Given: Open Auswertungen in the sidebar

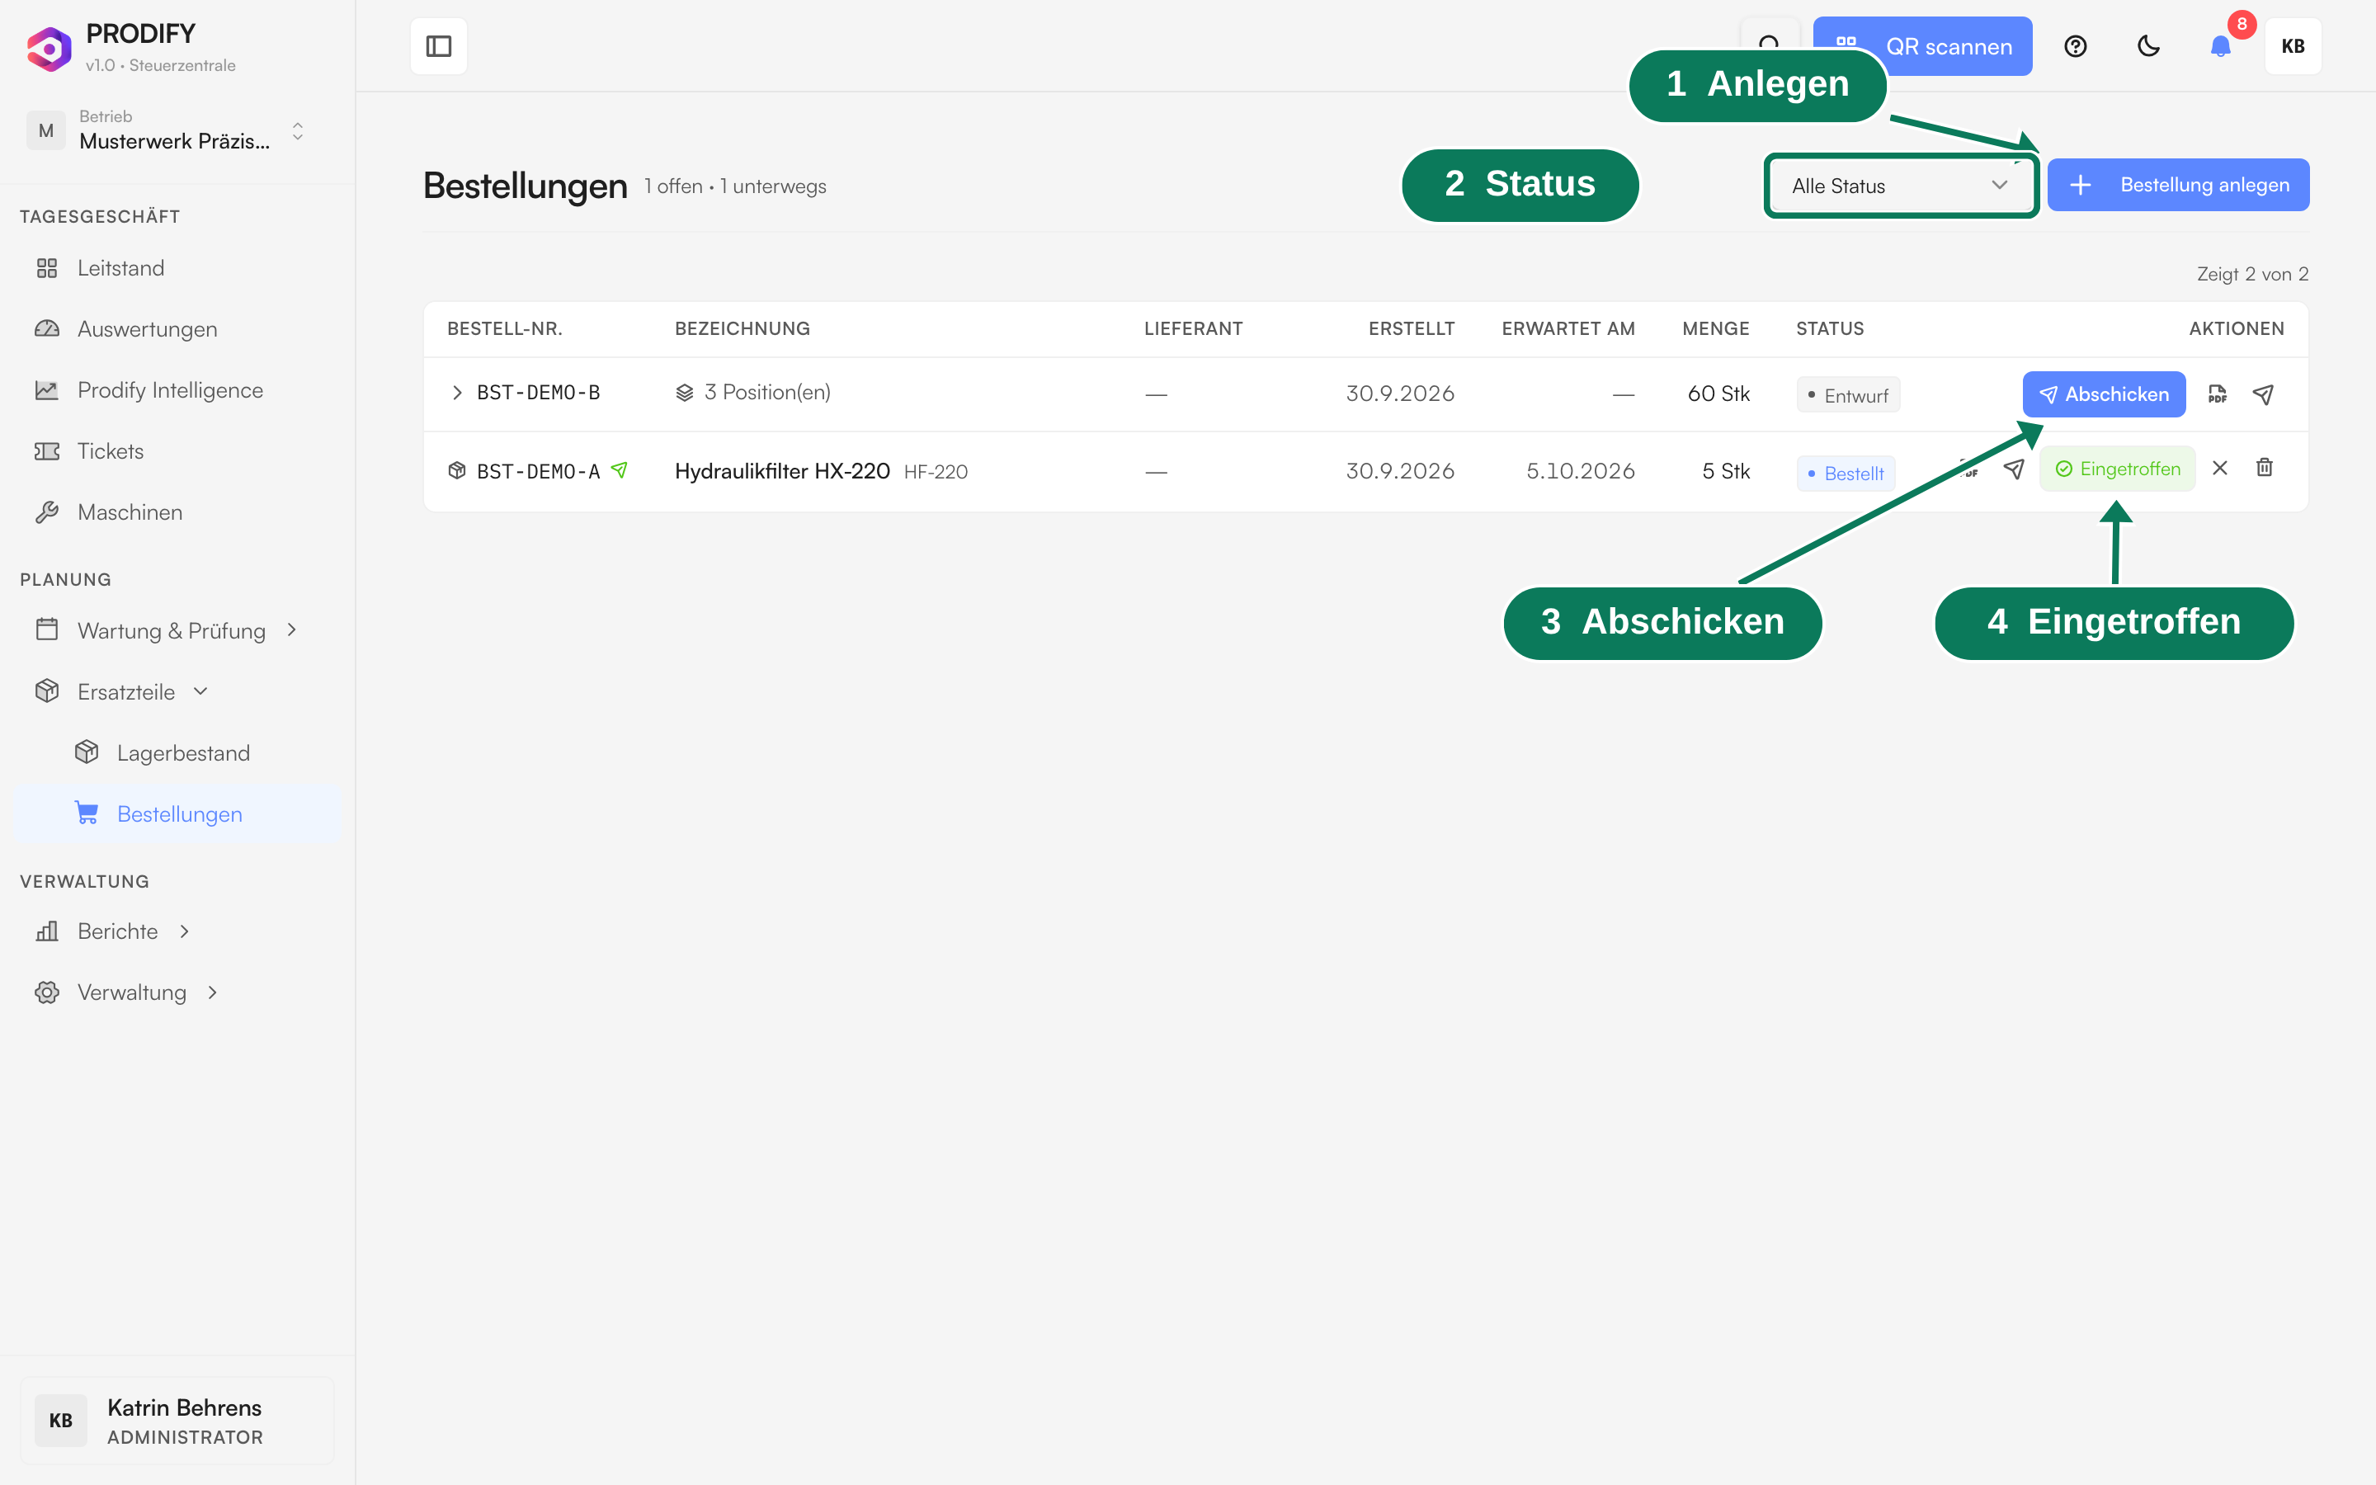Looking at the screenshot, I should point(177,329).
